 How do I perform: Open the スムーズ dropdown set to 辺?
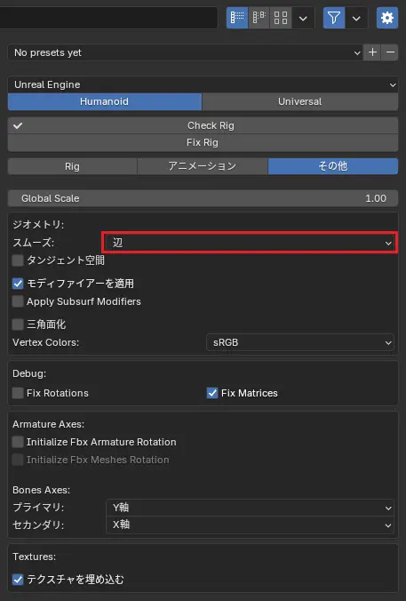click(x=250, y=243)
